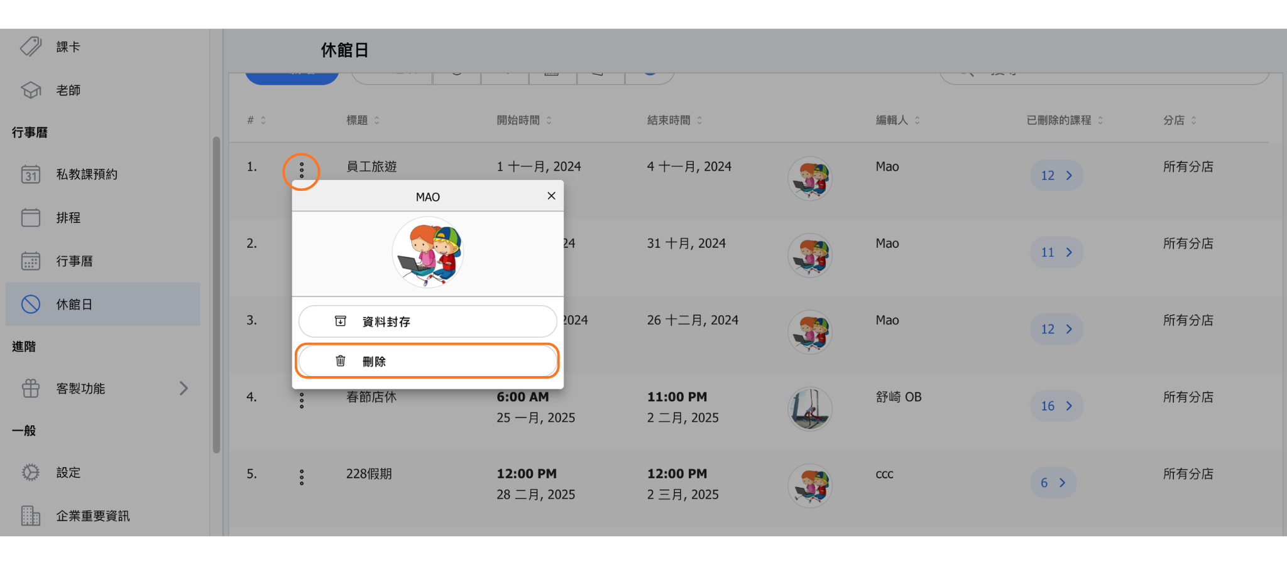The width and height of the screenshot is (1287, 565).
Task: Click the 設定 gear icon
Action: 30,473
